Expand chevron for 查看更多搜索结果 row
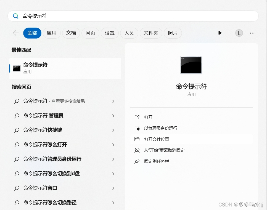Image resolution: width=267 pixels, height=210 pixels. coord(113,102)
